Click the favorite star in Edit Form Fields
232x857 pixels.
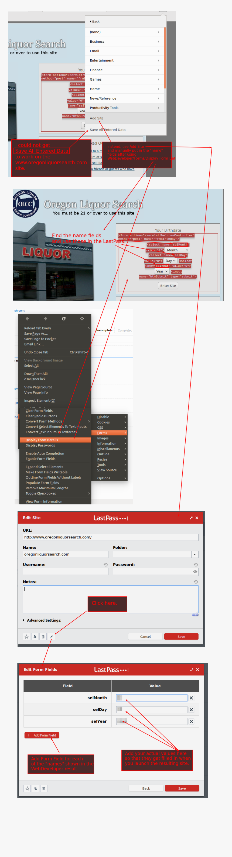click(x=27, y=788)
